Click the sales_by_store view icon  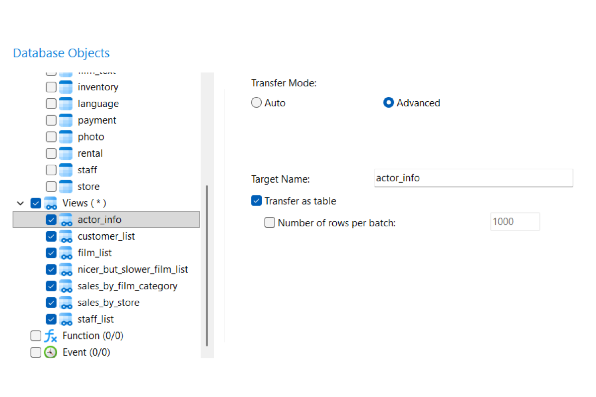66,302
